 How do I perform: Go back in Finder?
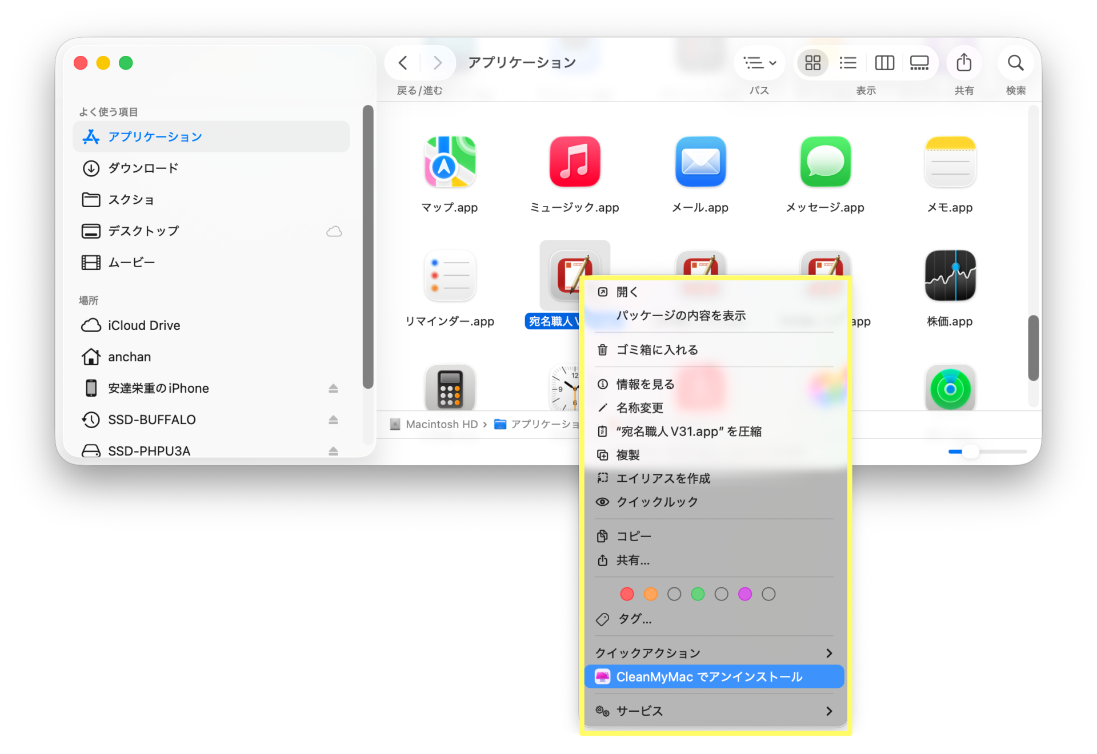point(403,63)
